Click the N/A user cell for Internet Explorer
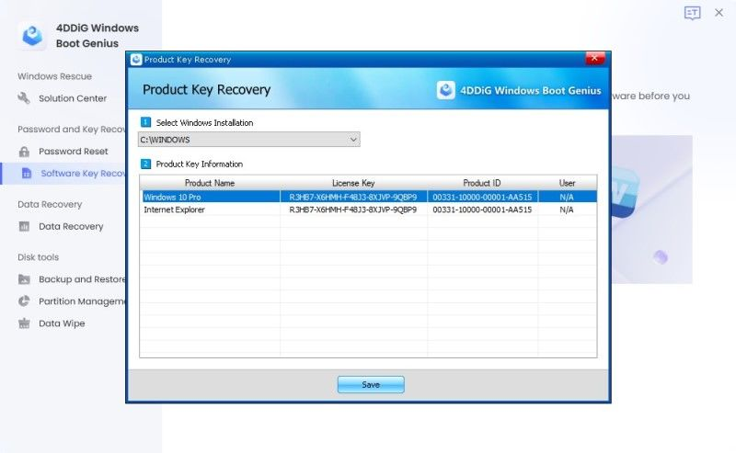The width and height of the screenshot is (736, 453). pyautogui.click(x=567, y=210)
